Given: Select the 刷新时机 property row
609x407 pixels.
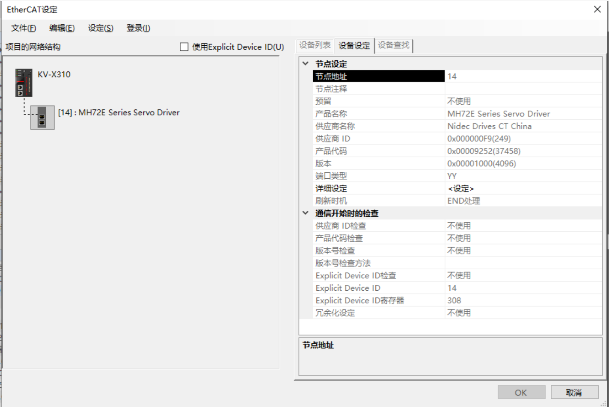Looking at the screenshot, I should tap(378, 201).
